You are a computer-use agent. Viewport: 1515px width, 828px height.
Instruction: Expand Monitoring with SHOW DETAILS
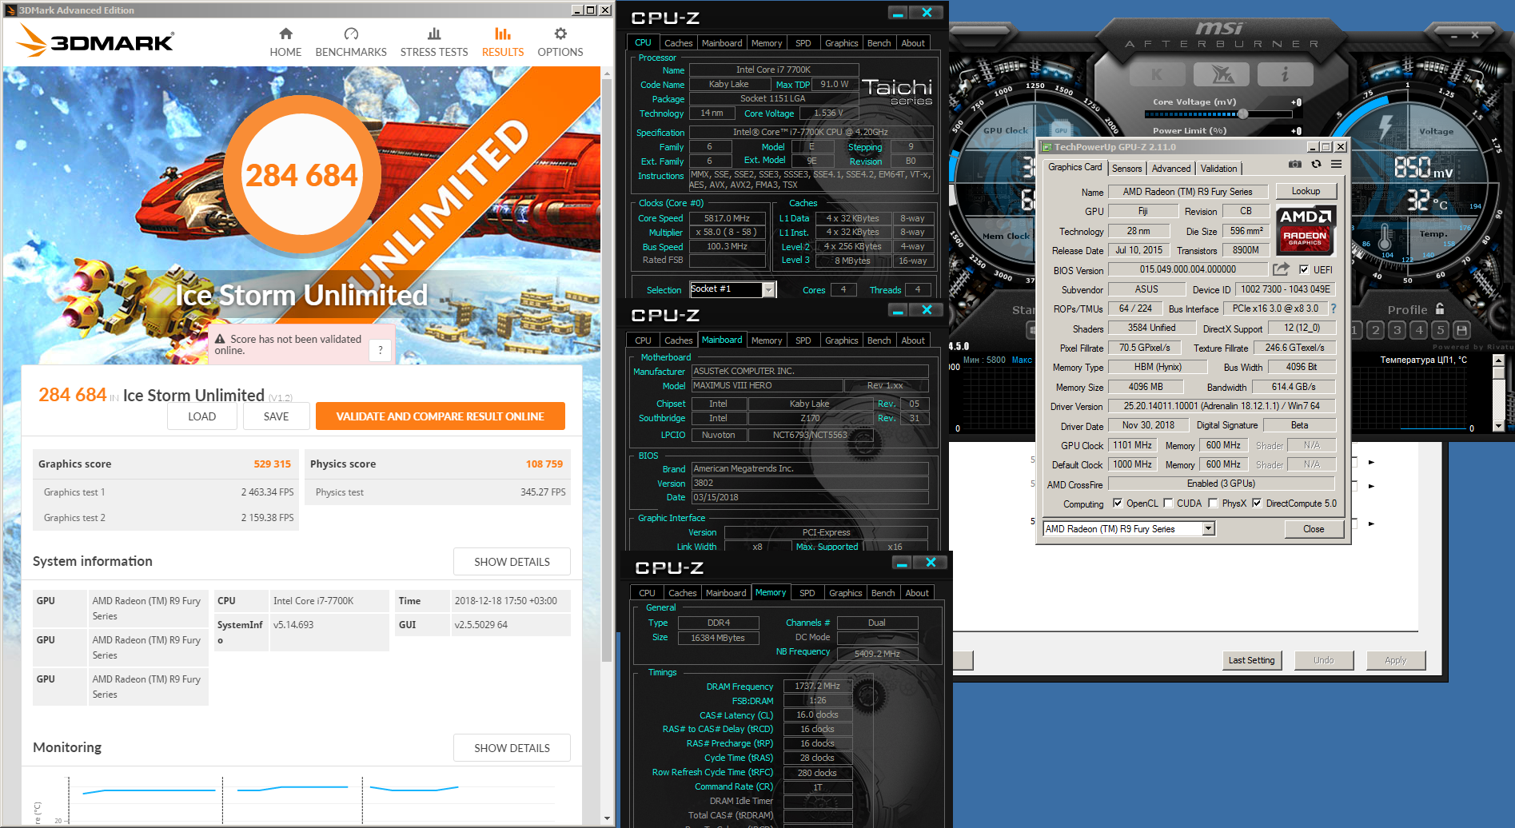point(512,748)
